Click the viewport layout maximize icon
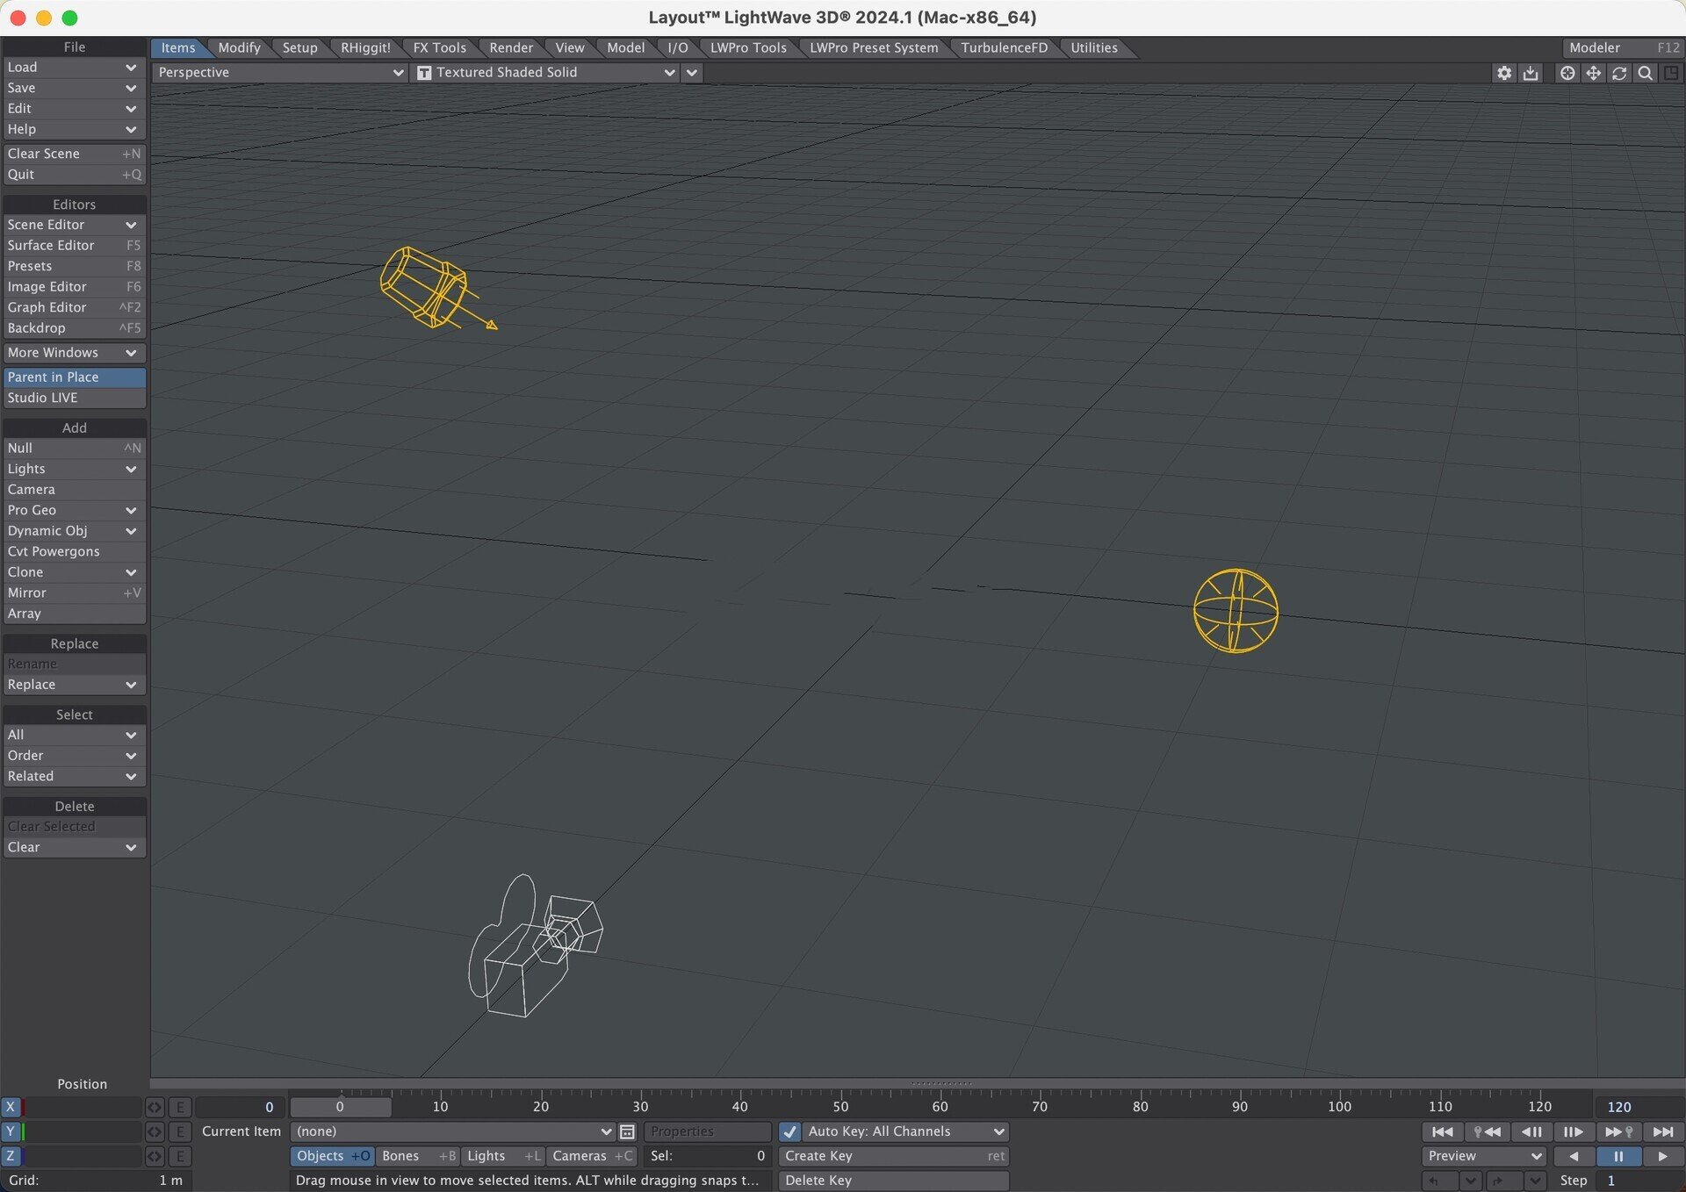The width and height of the screenshot is (1686, 1192). (x=1671, y=73)
